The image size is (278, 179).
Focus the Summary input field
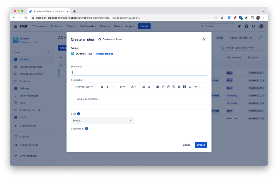139,72
